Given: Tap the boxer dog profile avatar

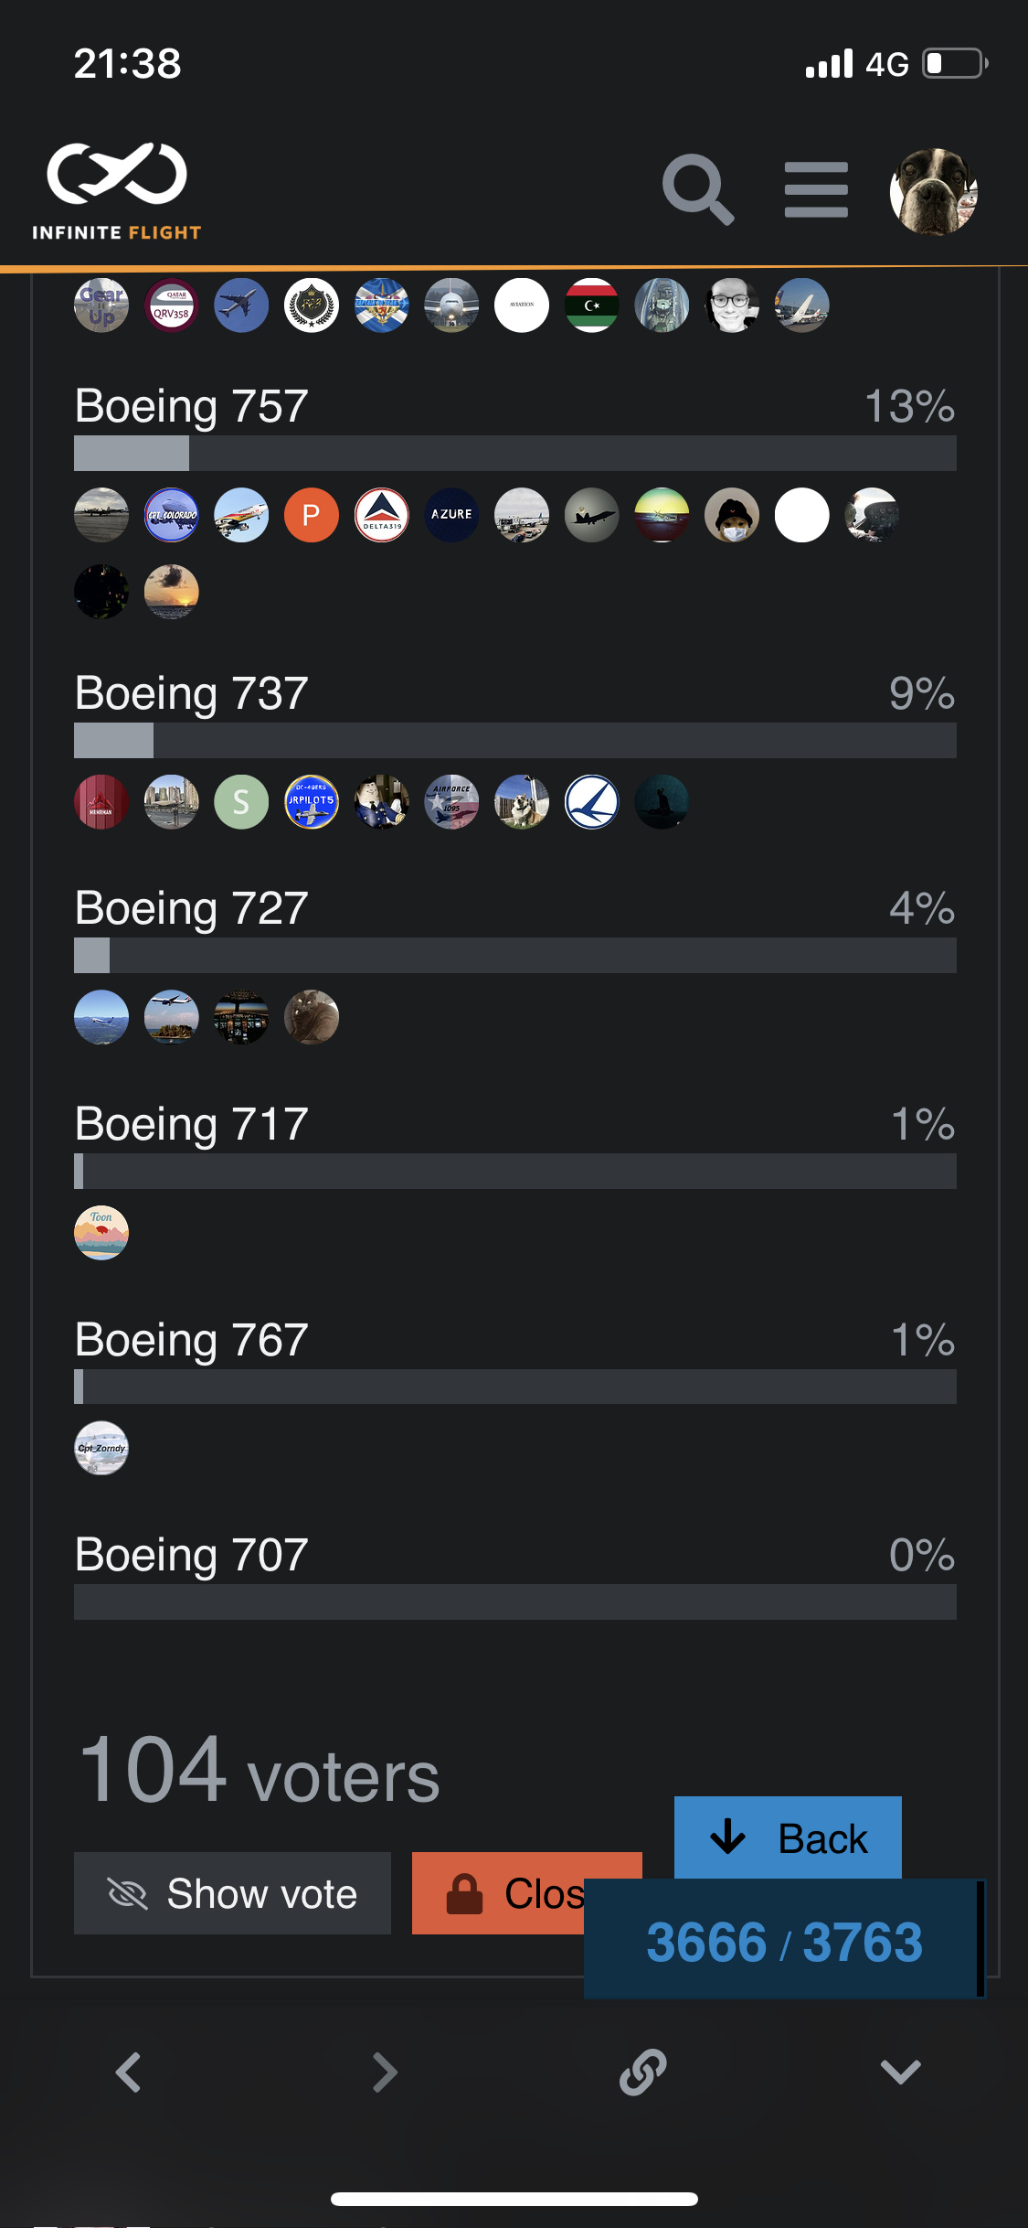Looking at the screenshot, I should [934, 191].
